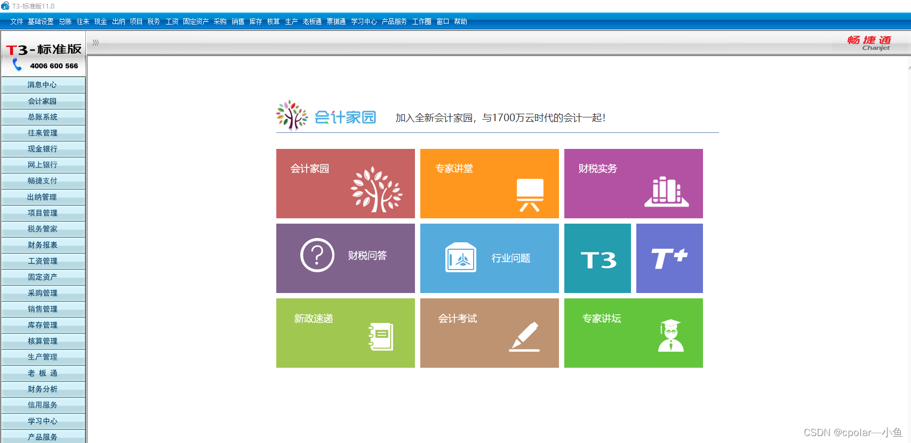Select 税务管家 in the sidebar
Screen dimensions: 911x443
[x=43, y=229]
